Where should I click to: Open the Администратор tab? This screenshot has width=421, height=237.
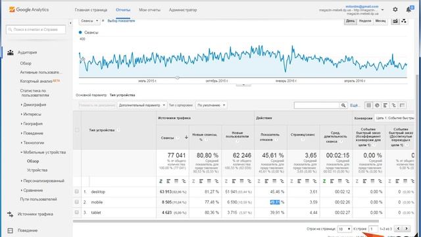183,10
